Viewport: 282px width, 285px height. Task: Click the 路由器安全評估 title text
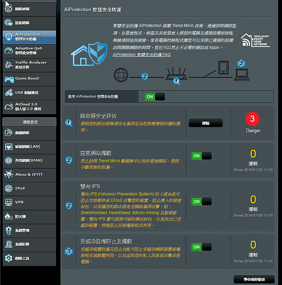tap(98, 116)
